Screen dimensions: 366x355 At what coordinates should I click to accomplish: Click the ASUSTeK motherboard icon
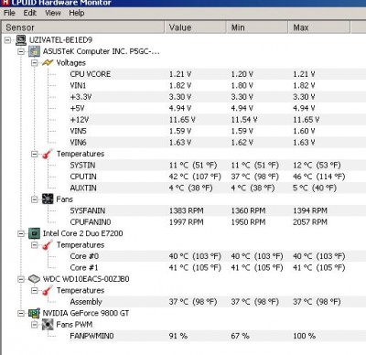[34, 51]
